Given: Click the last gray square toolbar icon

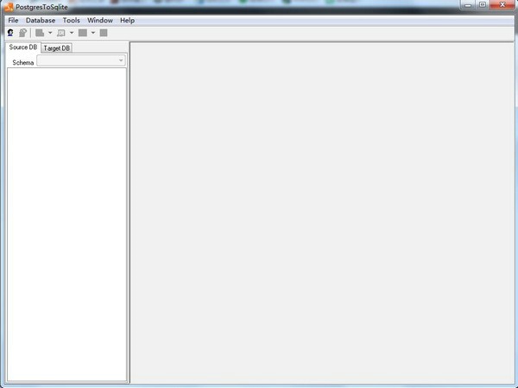Looking at the screenshot, I should (x=104, y=33).
